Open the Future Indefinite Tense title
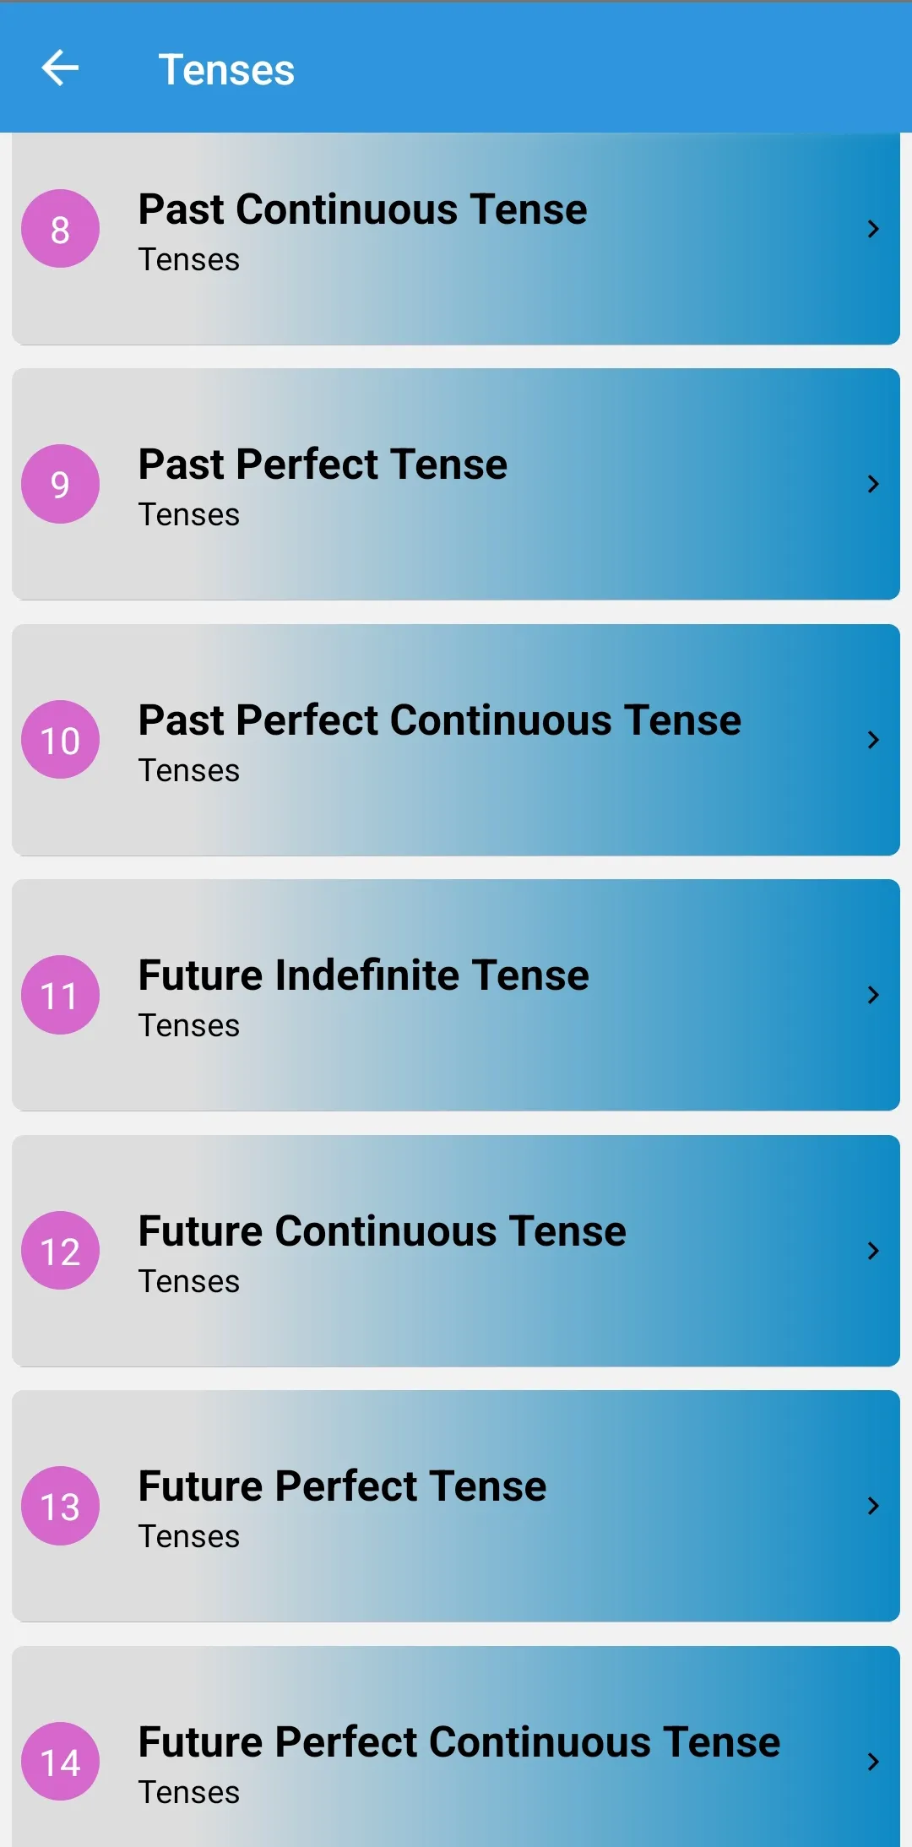 pyautogui.click(x=364, y=975)
